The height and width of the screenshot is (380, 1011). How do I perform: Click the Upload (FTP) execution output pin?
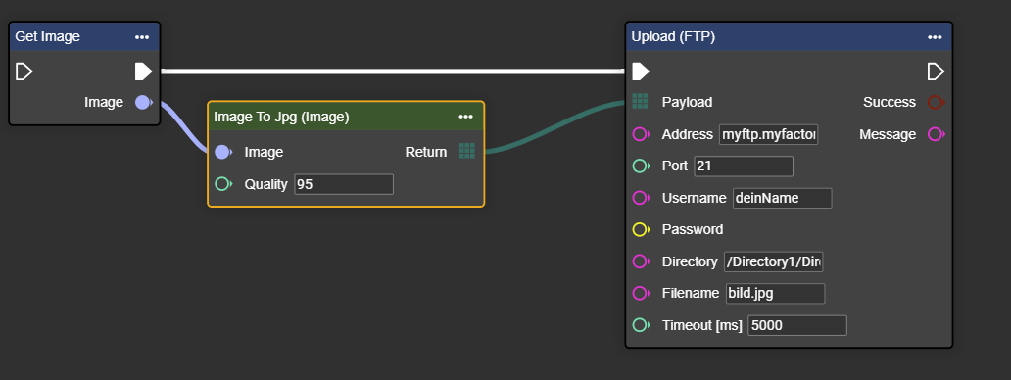tap(936, 71)
